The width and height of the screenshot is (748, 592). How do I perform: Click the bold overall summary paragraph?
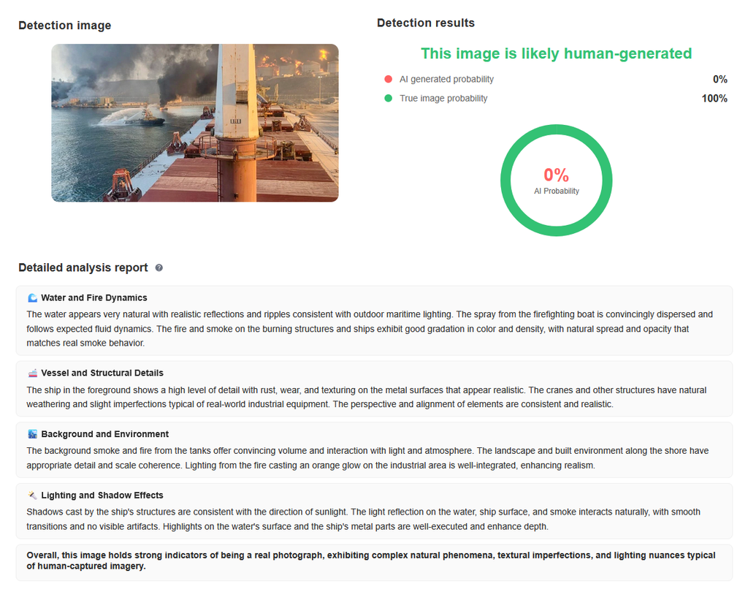(370, 561)
